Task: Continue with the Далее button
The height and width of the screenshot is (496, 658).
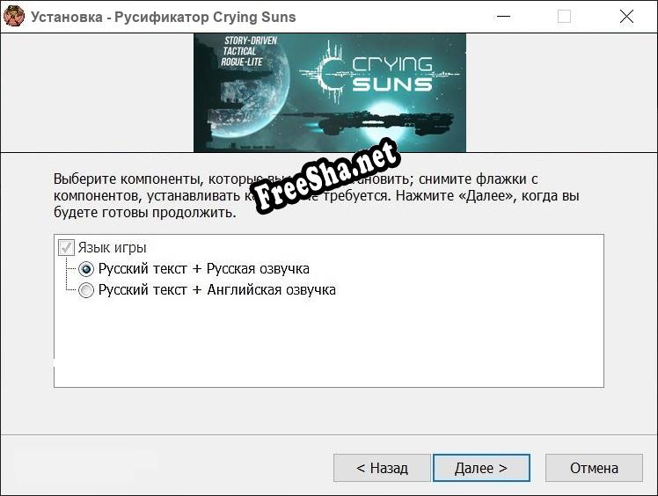Action: 481,468
